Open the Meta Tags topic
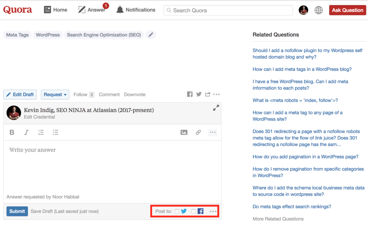This screenshot has width=368, height=227. tap(17, 35)
